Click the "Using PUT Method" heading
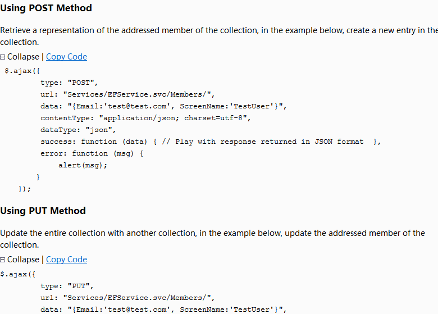This screenshot has width=438, height=314. (x=43, y=211)
